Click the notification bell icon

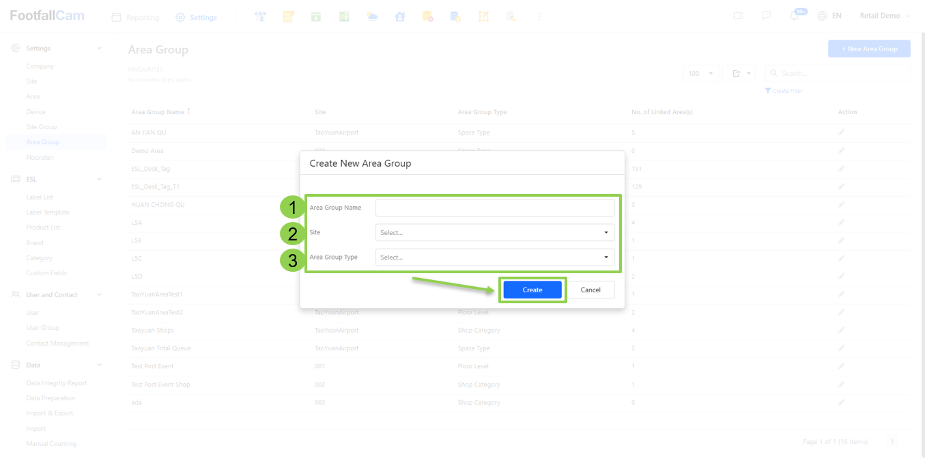point(794,16)
